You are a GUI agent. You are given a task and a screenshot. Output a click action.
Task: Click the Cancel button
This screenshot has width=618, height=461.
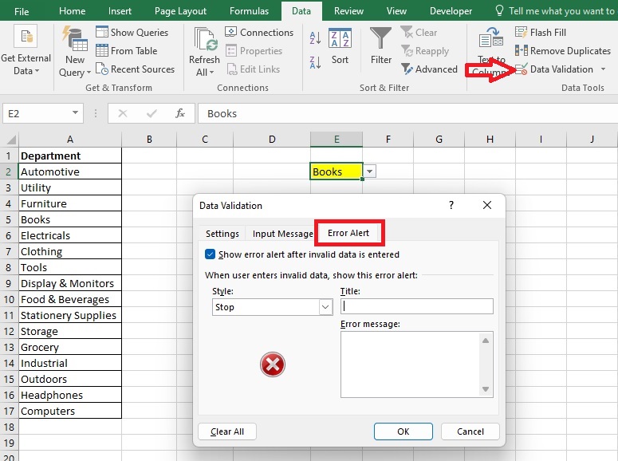coord(470,431)
